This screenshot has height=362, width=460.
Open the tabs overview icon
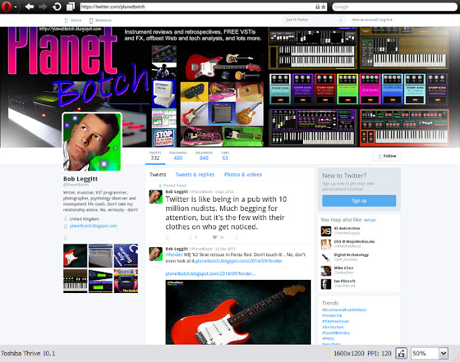70,7
